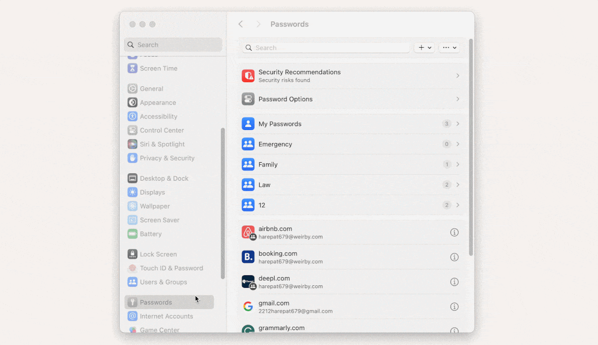Open Internet Accounts @ icon

tap(132, 316)
